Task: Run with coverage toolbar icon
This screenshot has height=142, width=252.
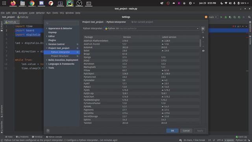Action: [230, 17]
